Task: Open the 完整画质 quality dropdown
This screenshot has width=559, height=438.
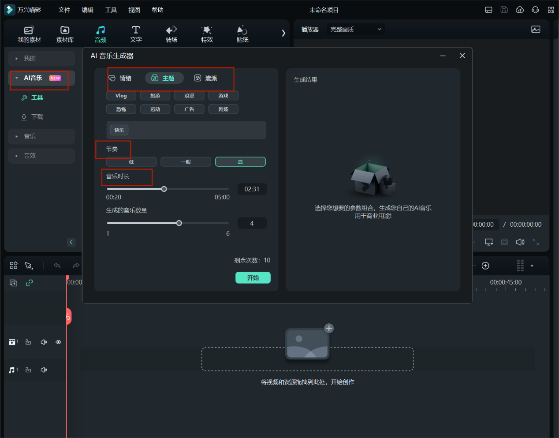Action: coord(355,30)
